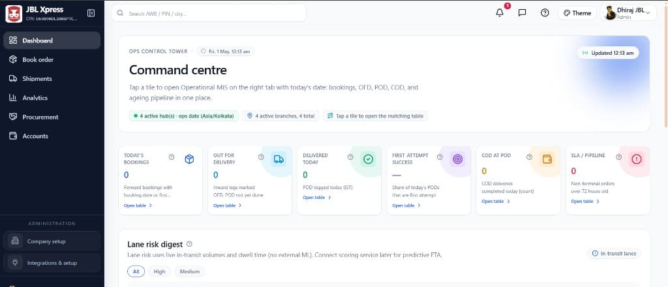Click the COD at POD wallet icon
The image size is (668, 287).
[547, 159]
